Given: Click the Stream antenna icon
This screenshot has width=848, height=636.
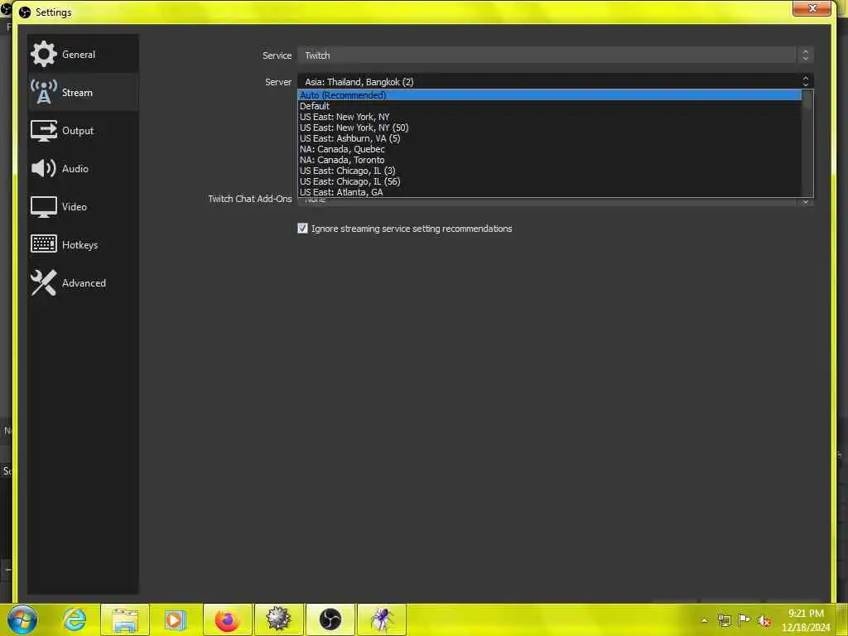Looking at the screenshot, I should click(x=44, y=92).
